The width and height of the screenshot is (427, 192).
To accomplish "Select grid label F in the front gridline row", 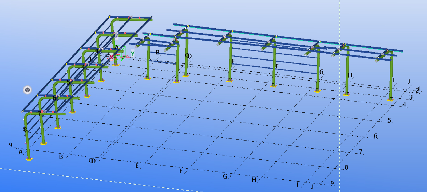I will (181, 171).
